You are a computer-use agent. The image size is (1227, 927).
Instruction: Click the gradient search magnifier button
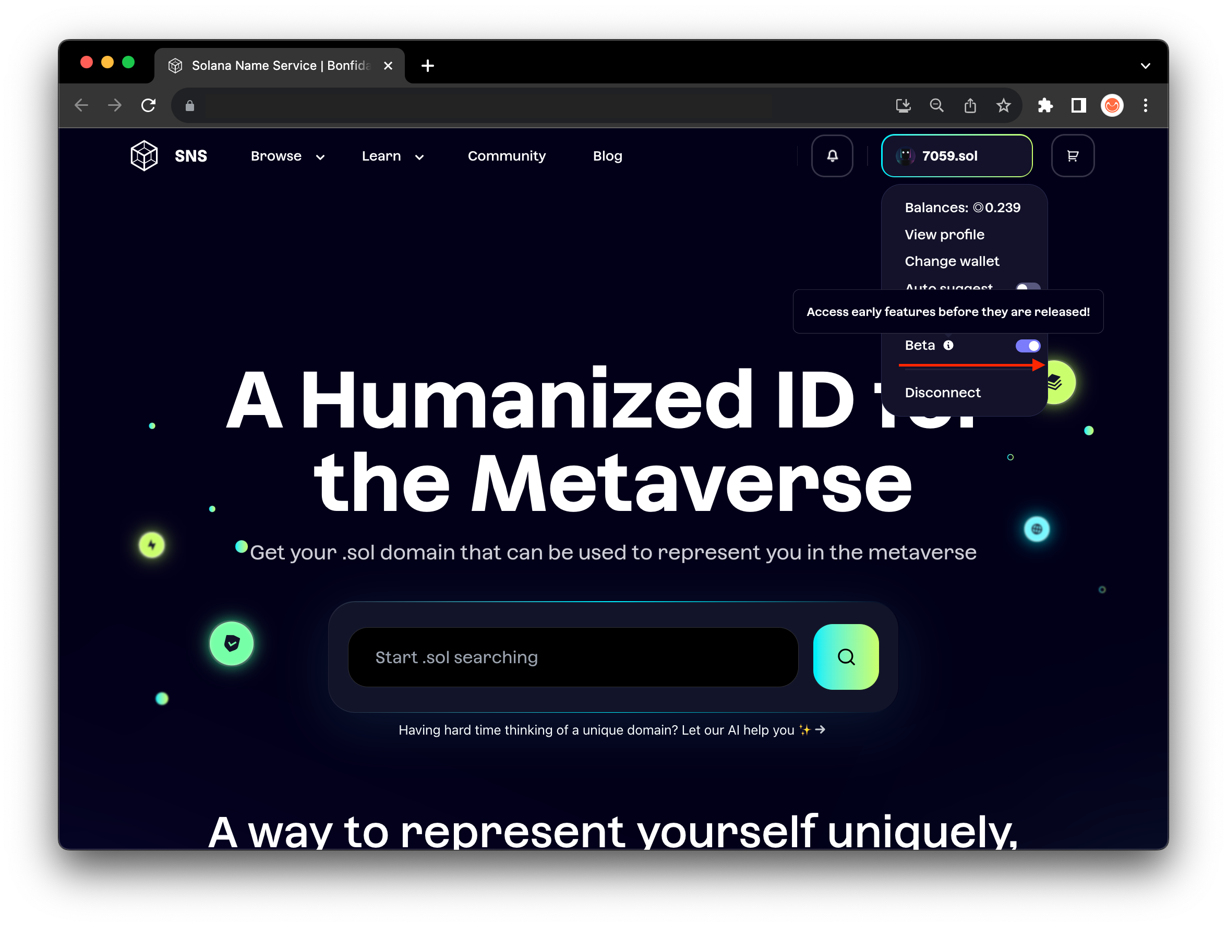pos(845,657)
